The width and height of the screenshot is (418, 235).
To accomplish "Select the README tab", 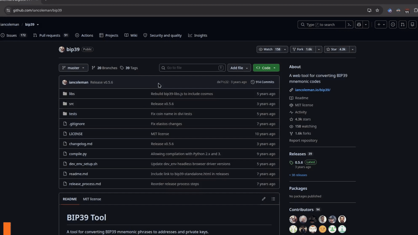I will pos(70,199).
